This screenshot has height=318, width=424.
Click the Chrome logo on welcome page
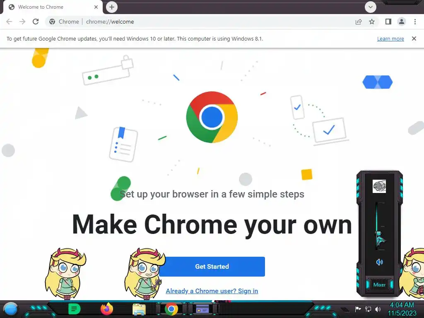212,117
